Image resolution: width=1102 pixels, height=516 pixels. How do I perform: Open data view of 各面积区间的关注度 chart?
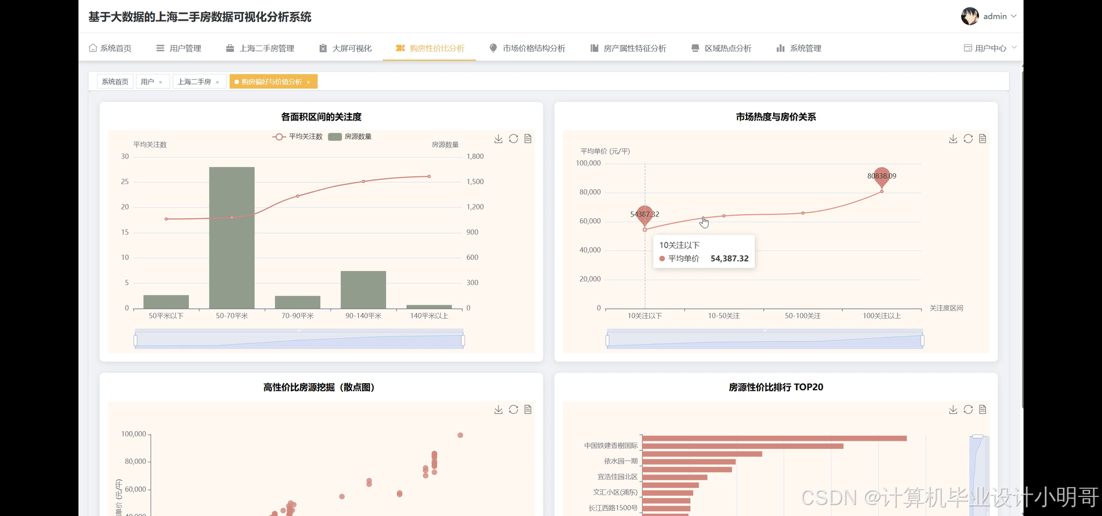coord(528,139)
